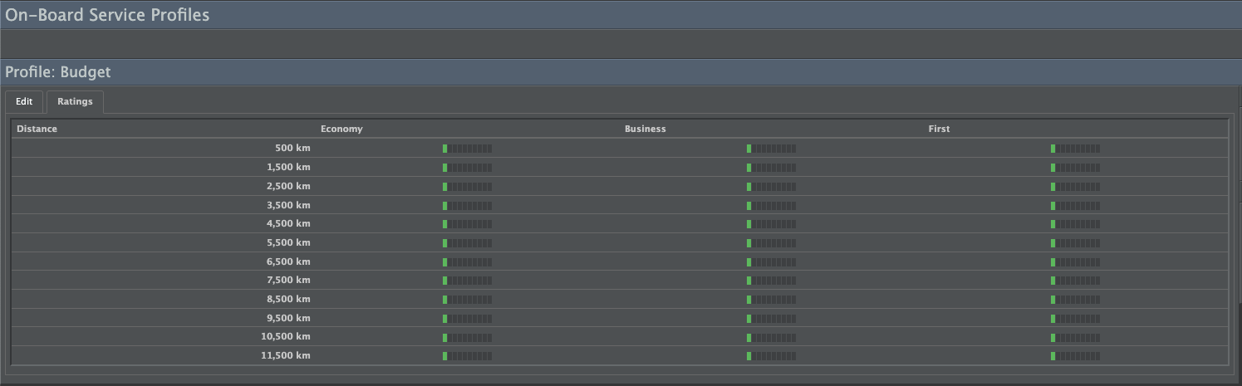This screenshot has width=1242, height=386.
Task: Click Economy rating bar for 500 km
Action: point(467,149)
